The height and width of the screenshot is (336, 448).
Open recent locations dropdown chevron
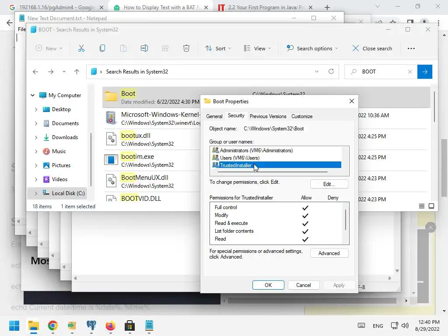pyautogui.click(x=64, y=72)
